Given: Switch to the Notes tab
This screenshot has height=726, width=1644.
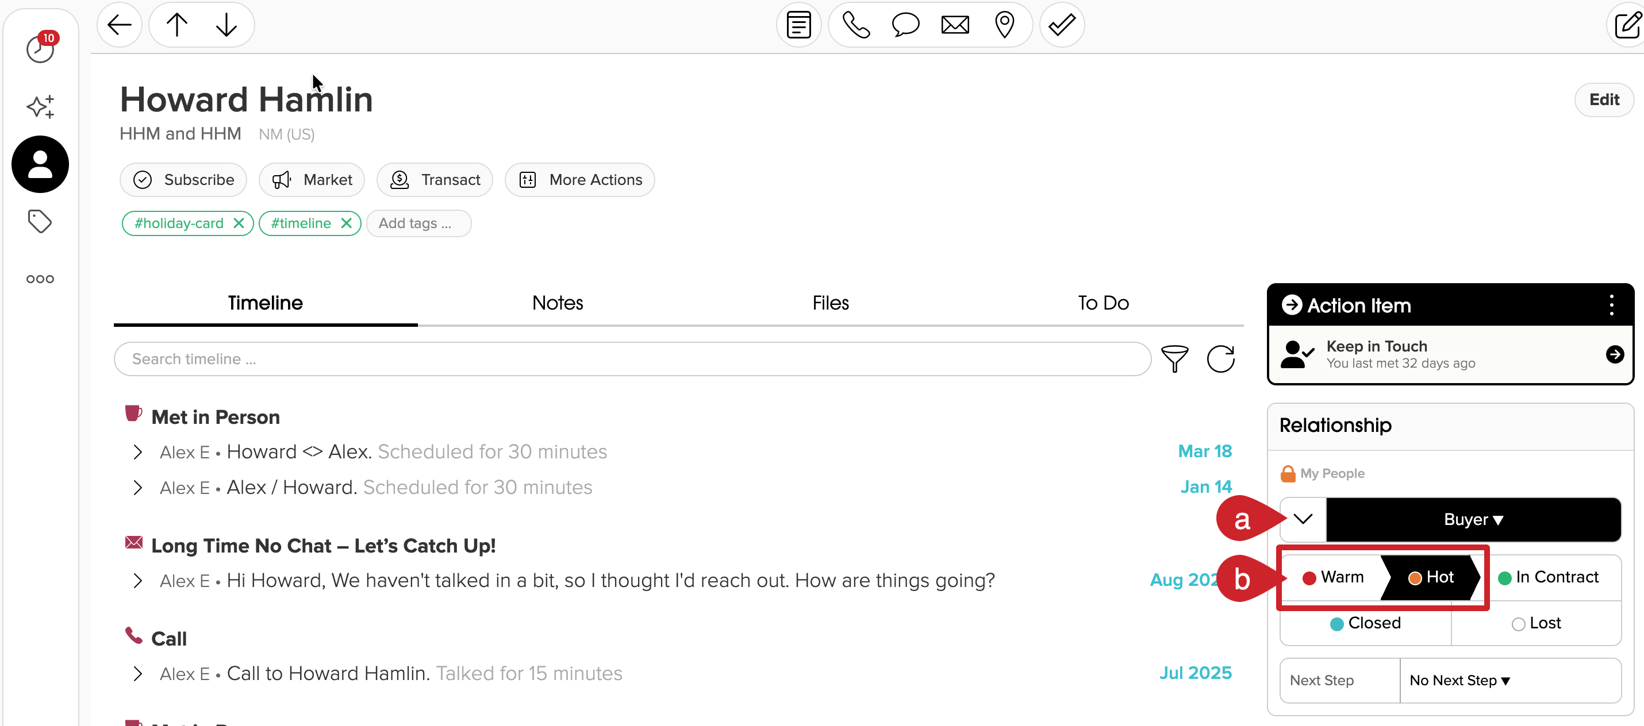Looking at the screenshot, I should tap(557, 303).
